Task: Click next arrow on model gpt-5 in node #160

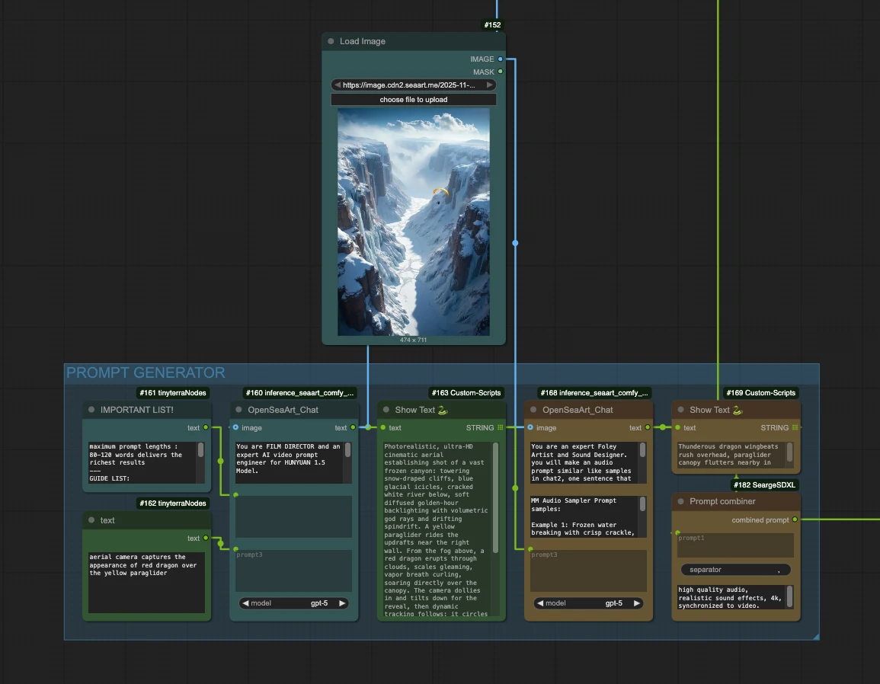Action: pos(342,603)
